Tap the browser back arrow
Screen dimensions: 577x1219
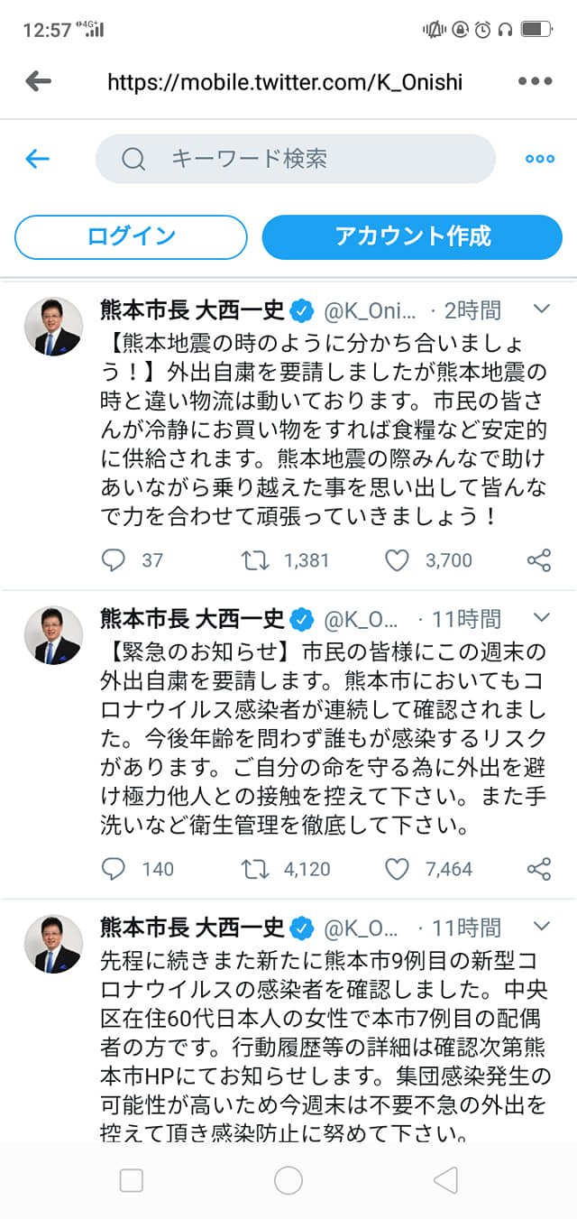coord(38,82)
